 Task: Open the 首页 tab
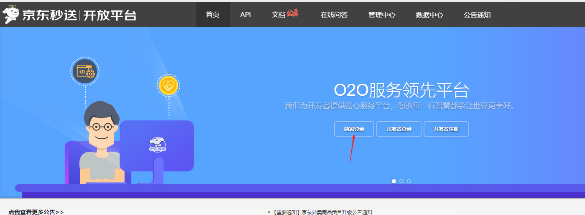212,15
